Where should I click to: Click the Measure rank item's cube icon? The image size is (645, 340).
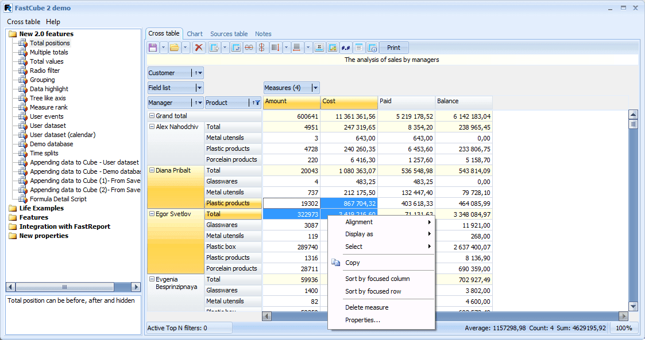pyautogui.click(x=23, y=108)
